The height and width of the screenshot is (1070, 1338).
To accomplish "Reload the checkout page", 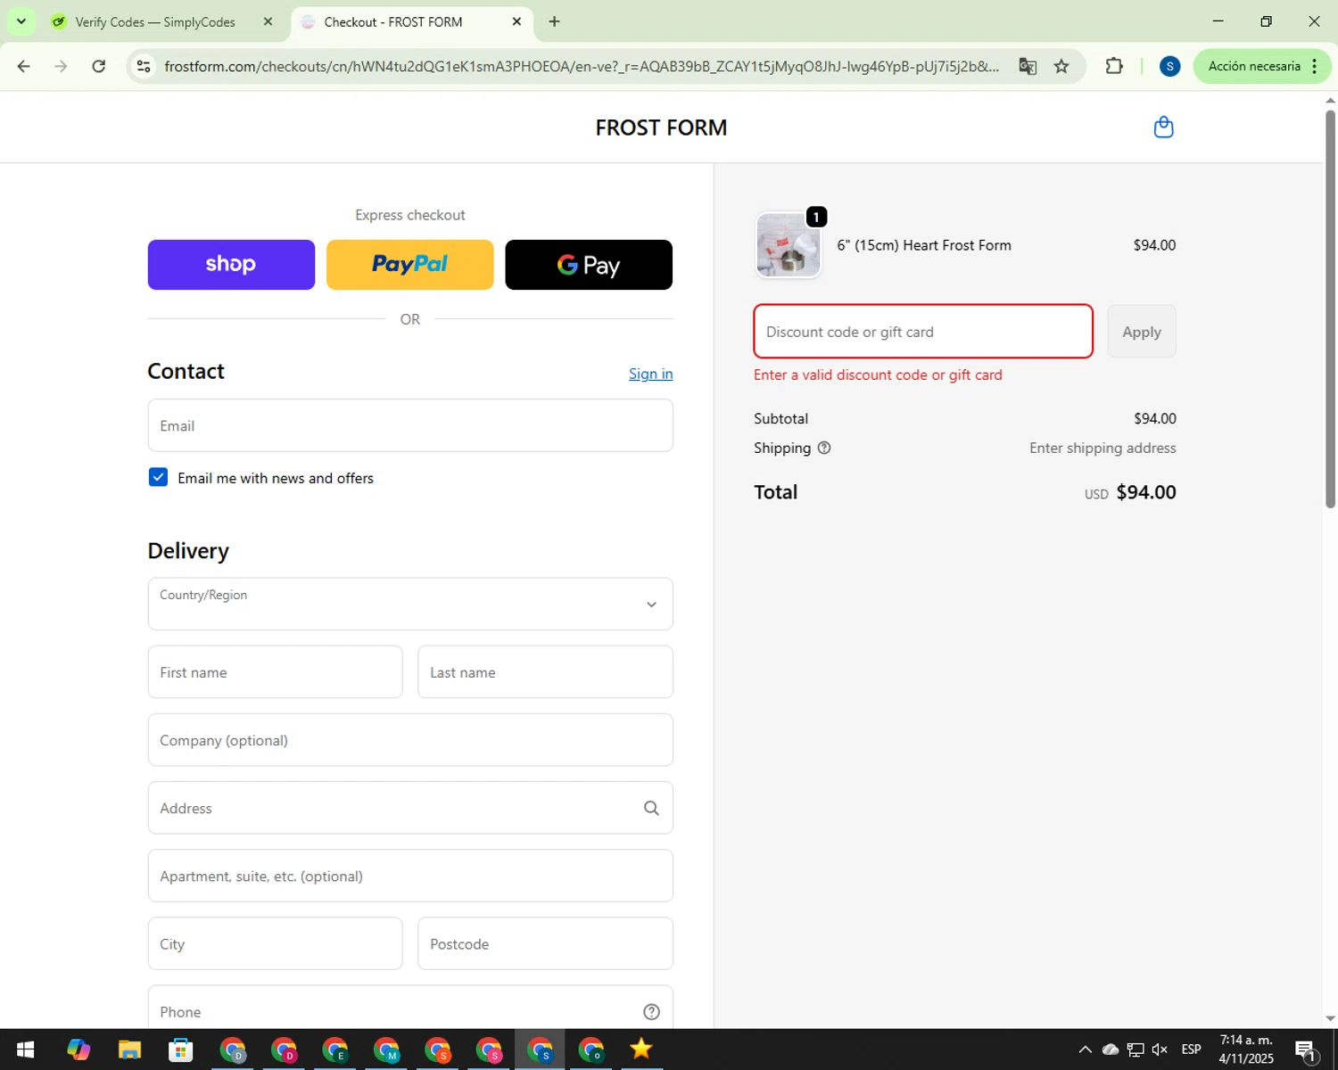I will pyautogui.click(x=99, y=66).
